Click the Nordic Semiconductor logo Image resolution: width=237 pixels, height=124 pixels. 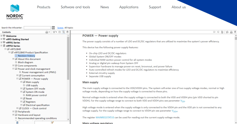15,12
